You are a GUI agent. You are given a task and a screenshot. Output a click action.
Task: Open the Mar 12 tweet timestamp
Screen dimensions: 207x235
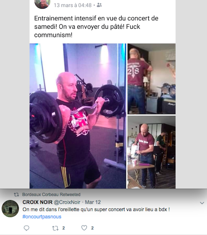93,202
